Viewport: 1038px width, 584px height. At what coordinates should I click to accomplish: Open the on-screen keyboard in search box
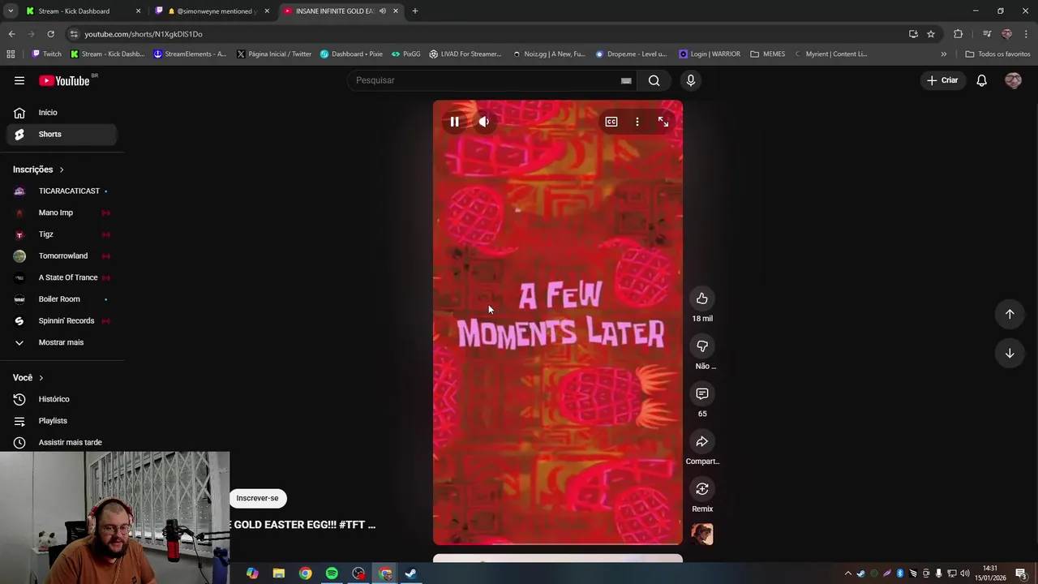pyautogui.click(x=626, y=80)
